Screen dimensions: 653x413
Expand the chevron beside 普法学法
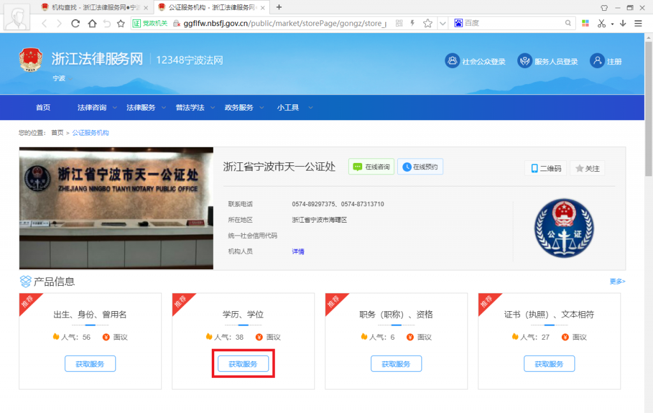pyautogui.click(x=213, y=108)
